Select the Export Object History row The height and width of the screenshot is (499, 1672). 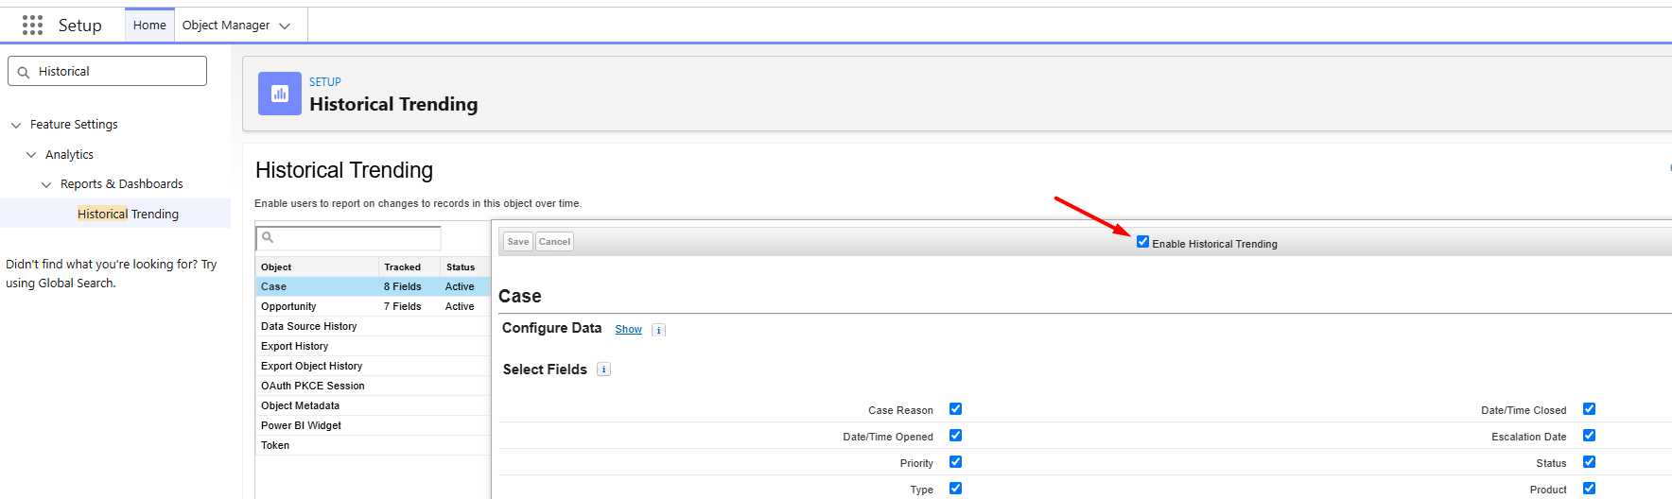(x=373, y=366)
